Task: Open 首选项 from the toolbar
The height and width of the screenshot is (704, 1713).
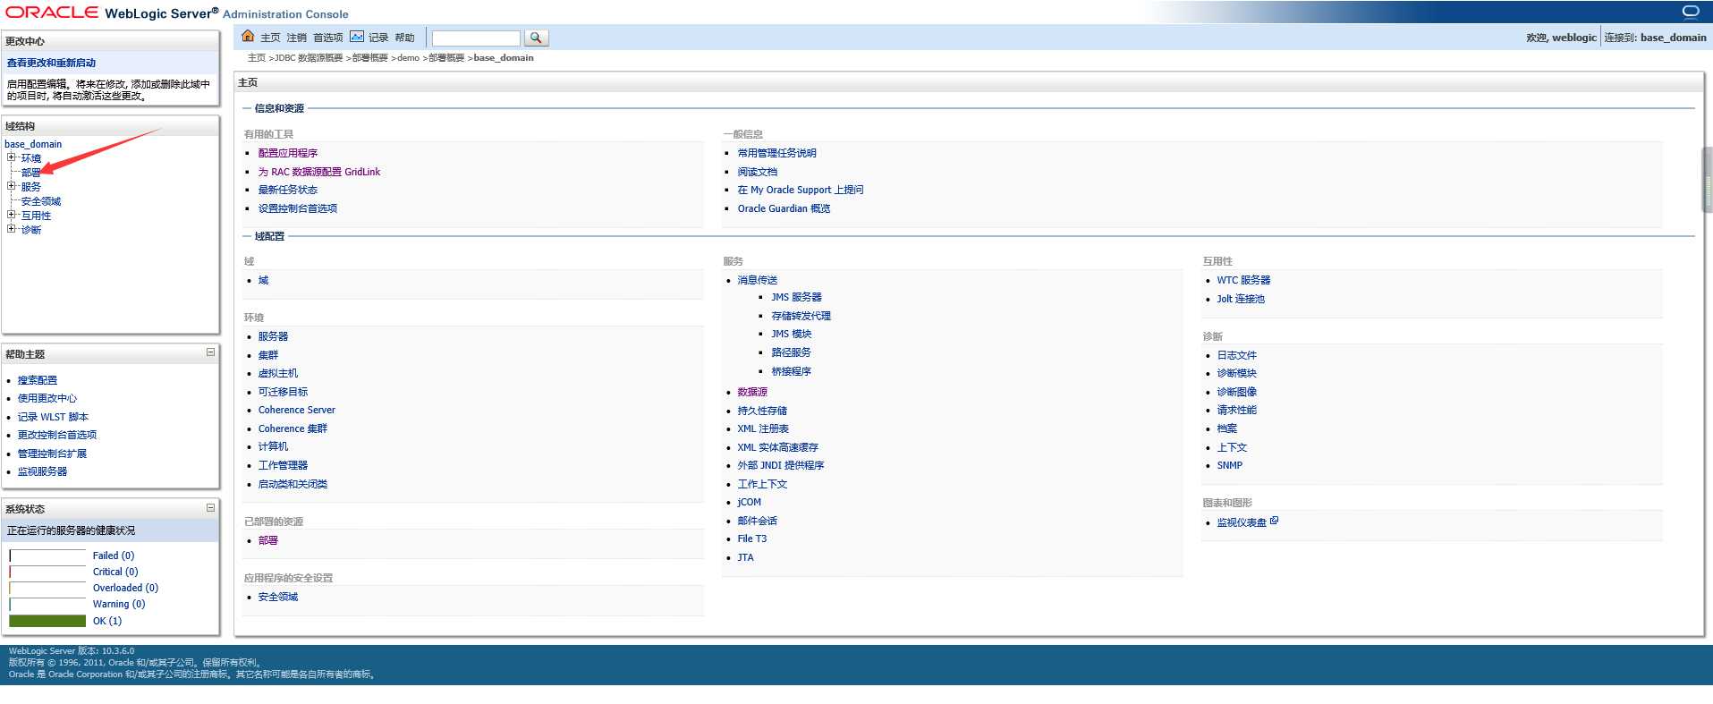Action: pyautogui.click(x=327, y=38)
